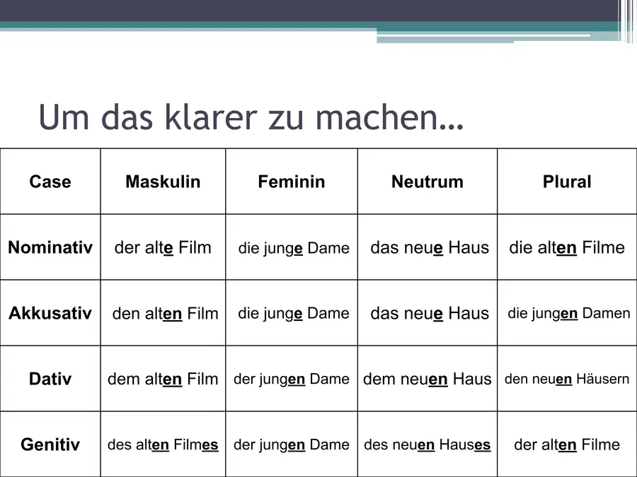The width and height of the screenshot is (637, 477).
Task: Select the cell "die alten Filme"
Action: click(567, 247)
